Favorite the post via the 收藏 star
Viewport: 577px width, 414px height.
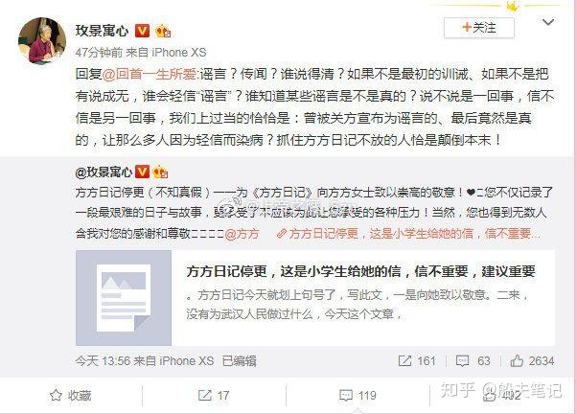click(x=71, y=395)
